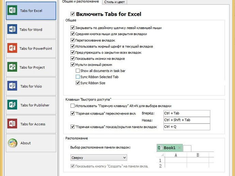235x176 pixels.
Task: Open Tabs for Publisher settings
Action: pyautogui.click(x=31, y=105)
